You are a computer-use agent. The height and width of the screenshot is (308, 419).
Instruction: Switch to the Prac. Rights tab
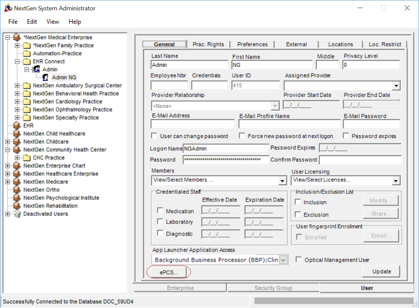coord(208,44)
